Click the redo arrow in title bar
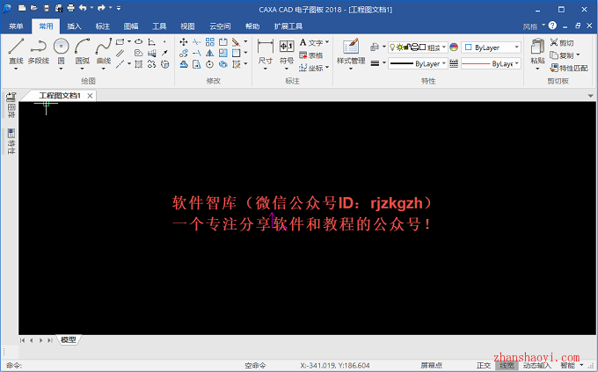The image size is (598, 372). click(x=101, y=8)
